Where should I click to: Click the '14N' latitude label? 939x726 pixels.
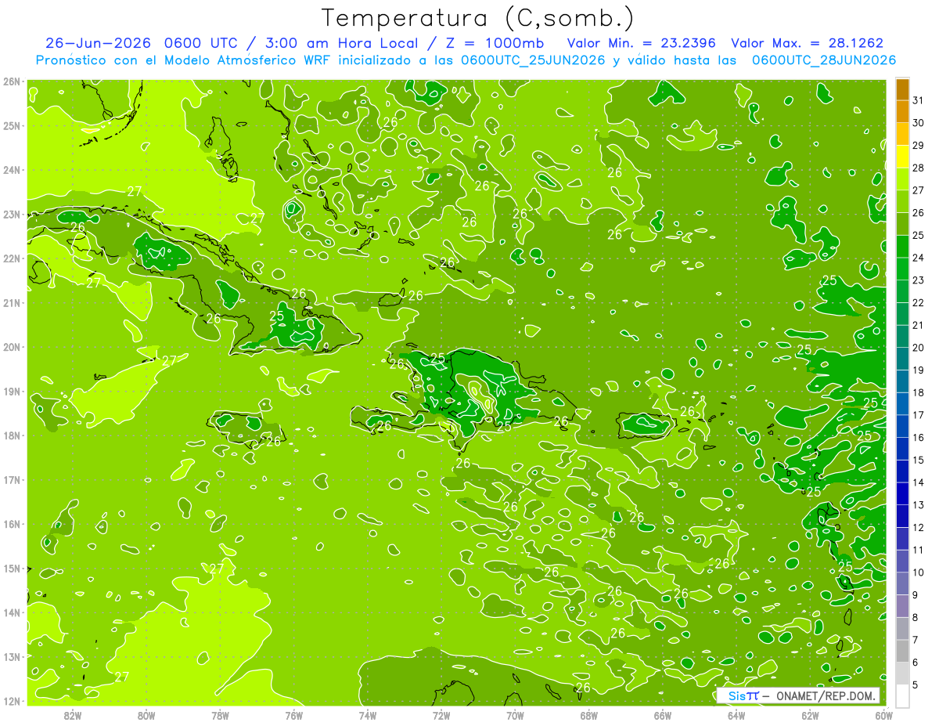click(11, 612)
